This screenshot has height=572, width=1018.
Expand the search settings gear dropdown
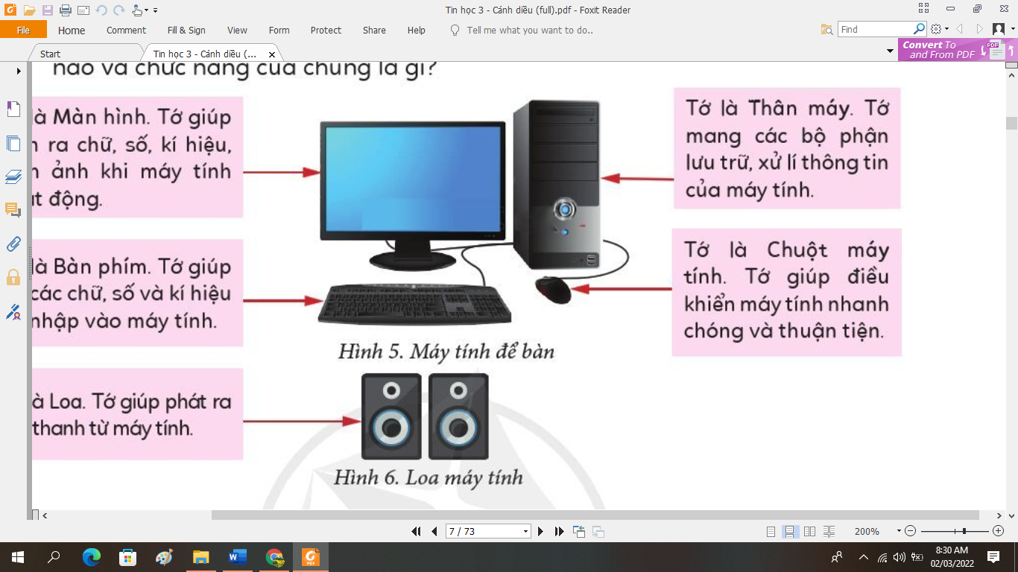click(x=940, y=30)
